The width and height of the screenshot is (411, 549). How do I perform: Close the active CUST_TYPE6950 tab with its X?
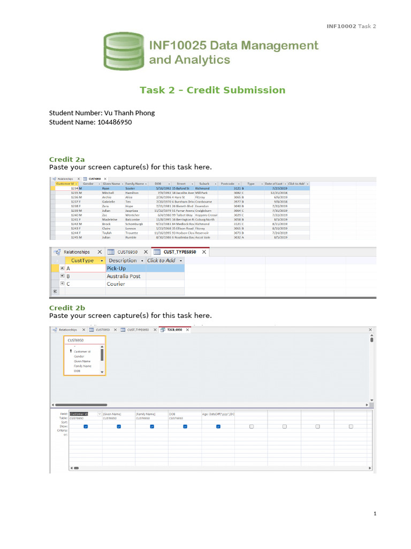pyautogui.click(x=204, y=252)
